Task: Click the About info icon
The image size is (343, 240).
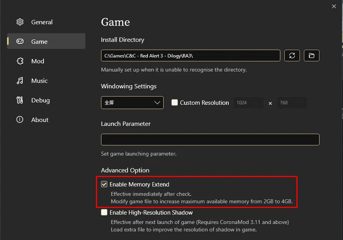Action: tap(20, 120)
